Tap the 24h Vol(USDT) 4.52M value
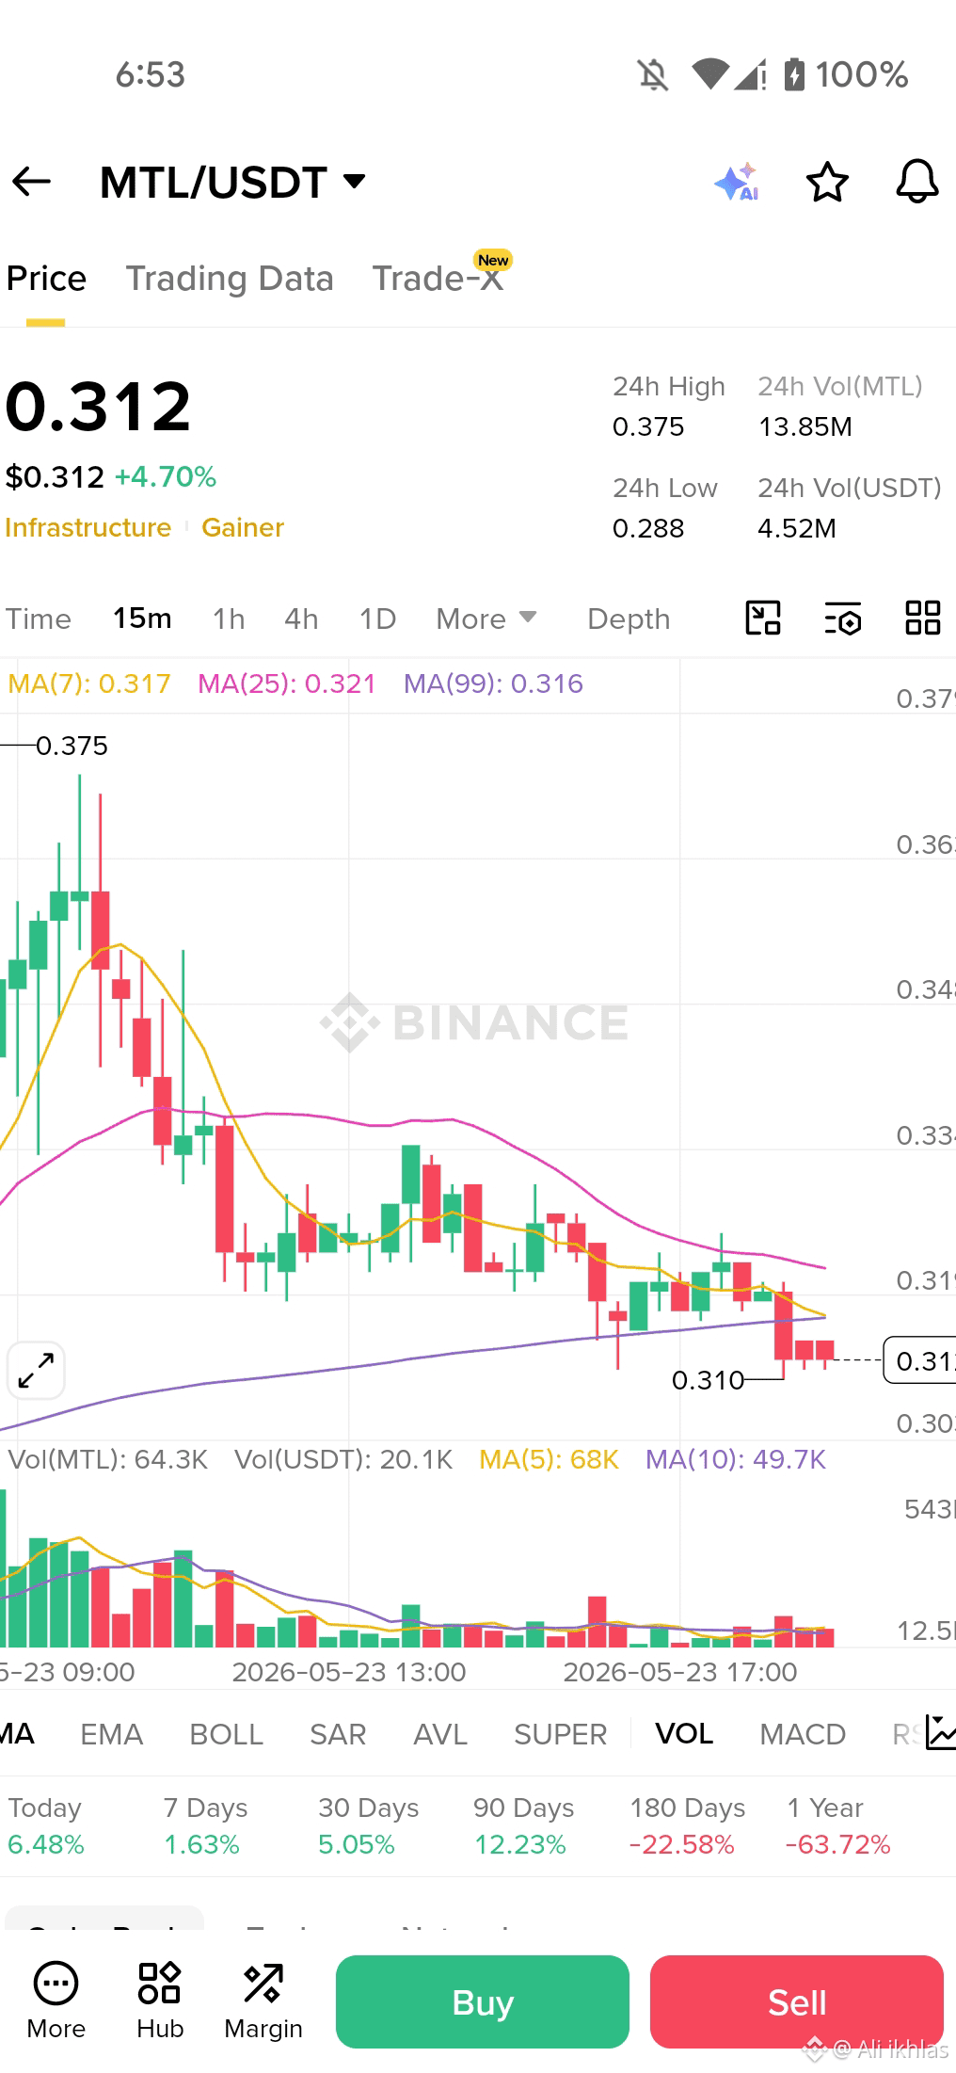Screen dimensions: 956x2073 (x=797, y=528)
